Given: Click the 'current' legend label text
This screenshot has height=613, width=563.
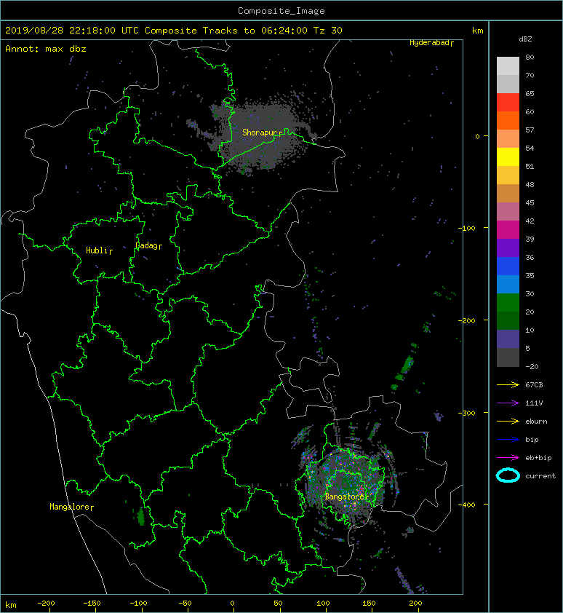Looking at the screenshot, I should pyautogui.click(x=540, y=476).
